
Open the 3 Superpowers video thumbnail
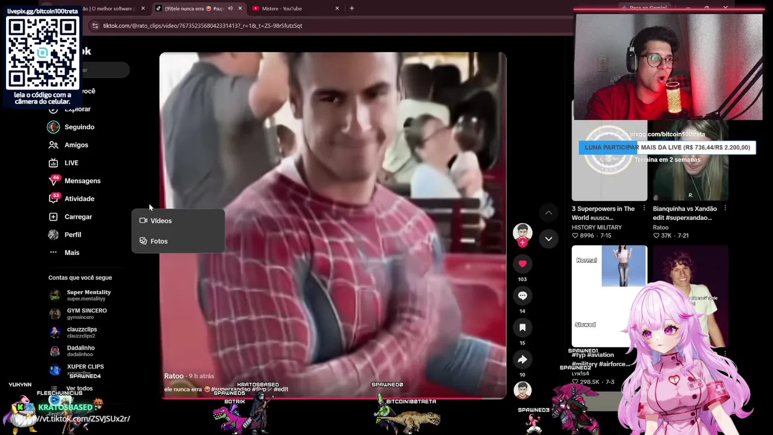pyautogui.click(x=609, y=161)
